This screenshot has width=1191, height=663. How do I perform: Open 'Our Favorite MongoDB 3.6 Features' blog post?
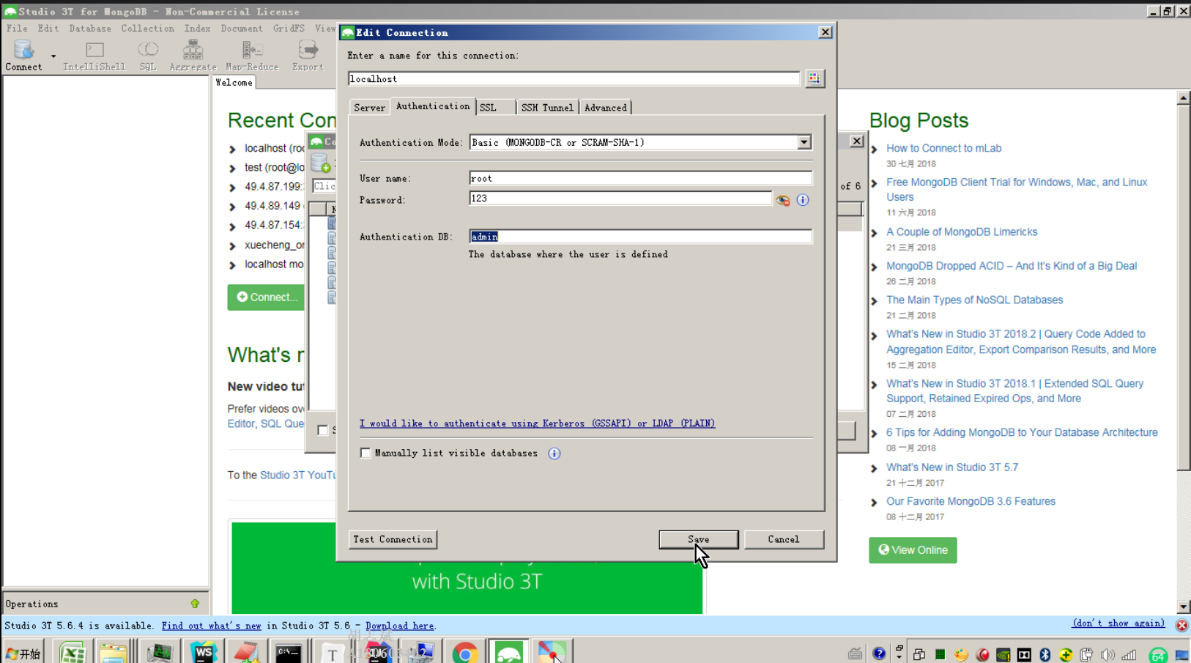(971, 502)
